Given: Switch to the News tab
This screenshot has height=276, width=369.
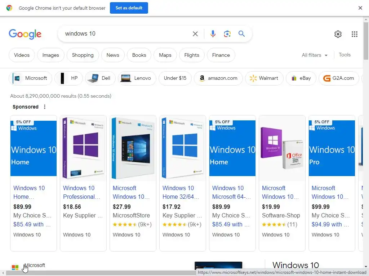Looking at the screenshot, I should (113, 55).
